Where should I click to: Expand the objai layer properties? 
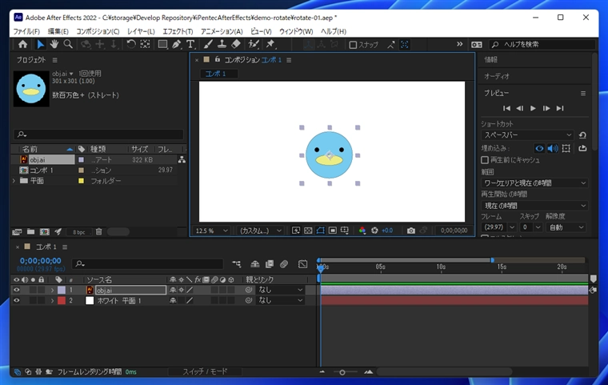[x=52, y=290]
